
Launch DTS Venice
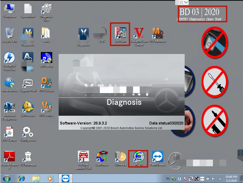click(46, 109)
